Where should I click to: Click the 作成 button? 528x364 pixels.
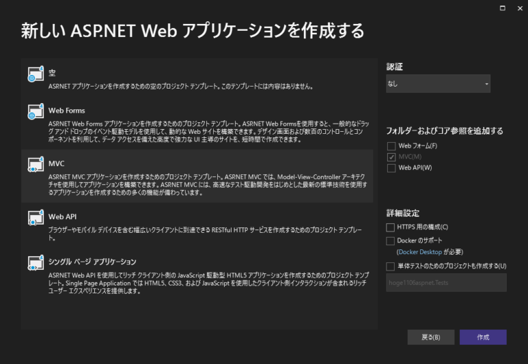[x=483, y=337]
